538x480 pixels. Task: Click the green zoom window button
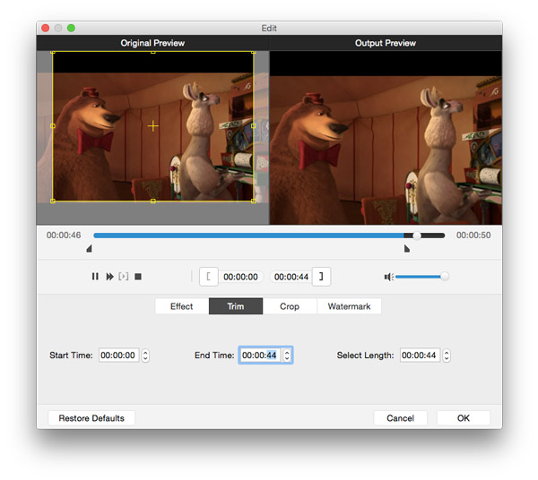[x=71, y=28]
